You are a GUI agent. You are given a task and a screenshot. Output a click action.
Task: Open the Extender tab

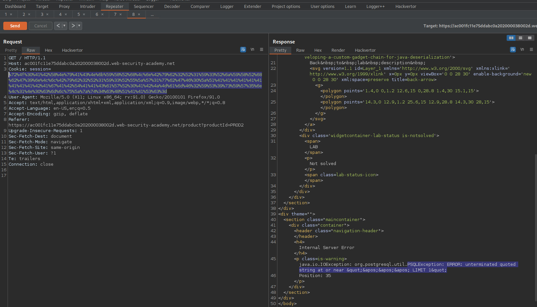click(x=253, y=6)
